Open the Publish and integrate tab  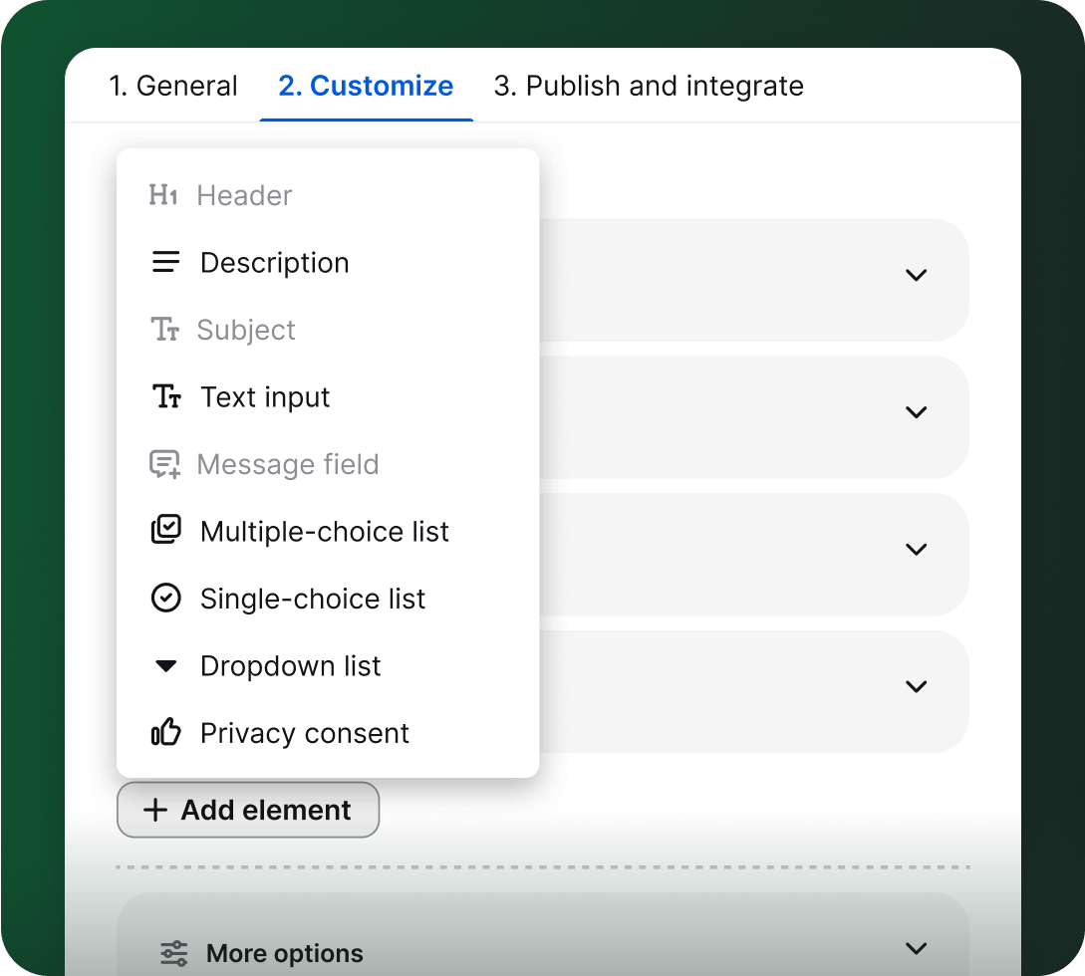coord(649,86)
